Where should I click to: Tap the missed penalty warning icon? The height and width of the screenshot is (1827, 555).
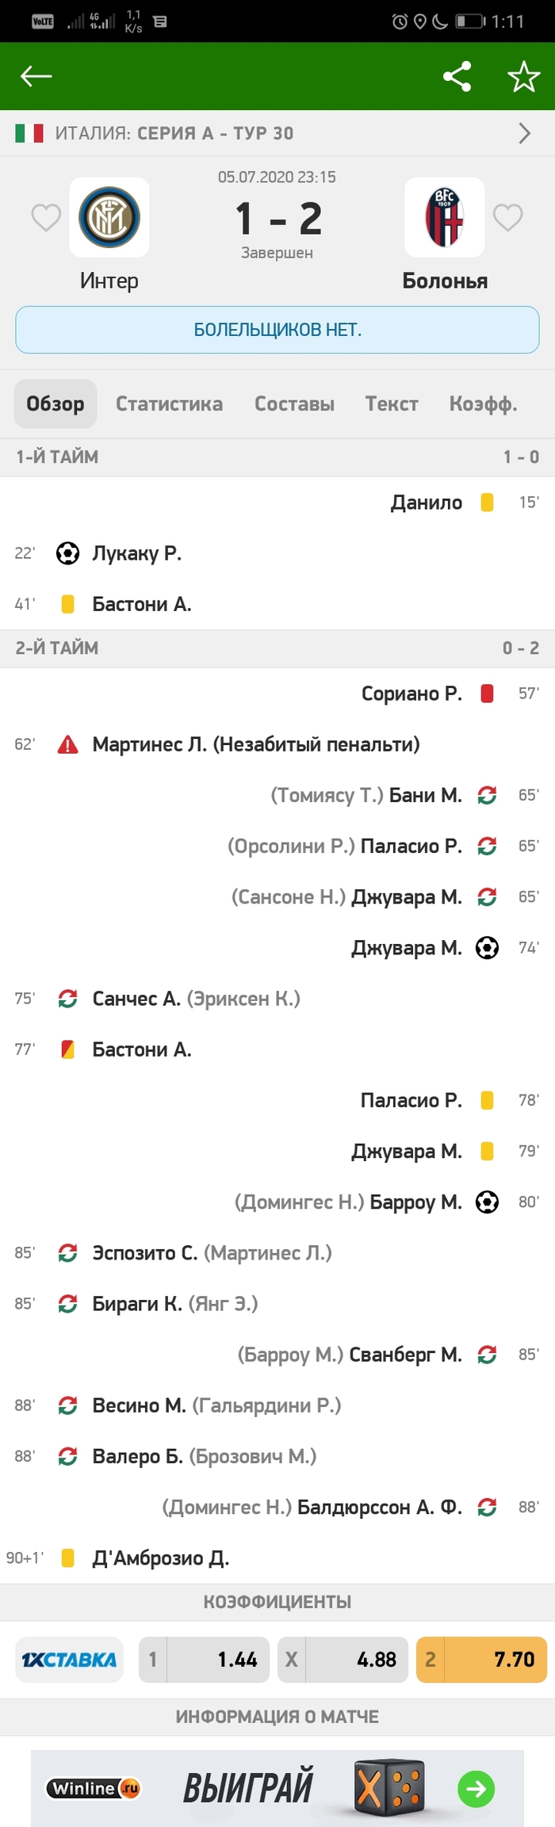point(68,744)
